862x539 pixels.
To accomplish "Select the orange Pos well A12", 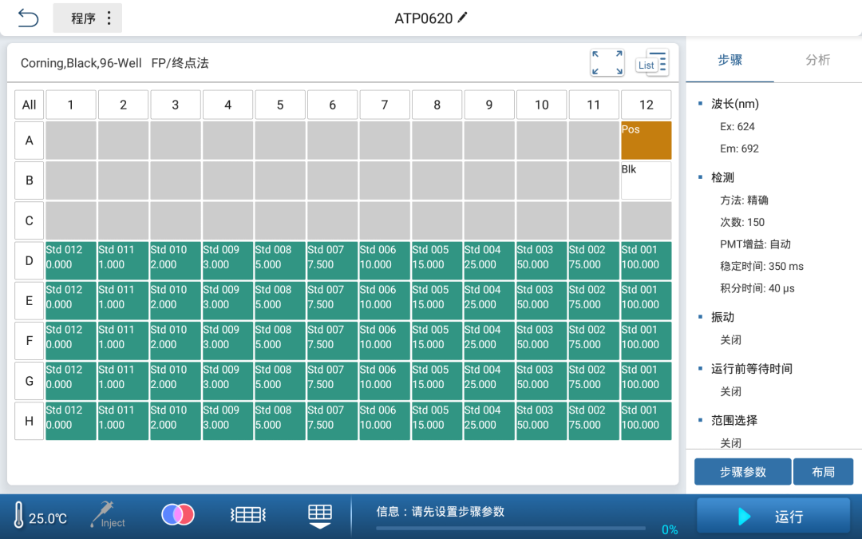I will click(646, 141).
